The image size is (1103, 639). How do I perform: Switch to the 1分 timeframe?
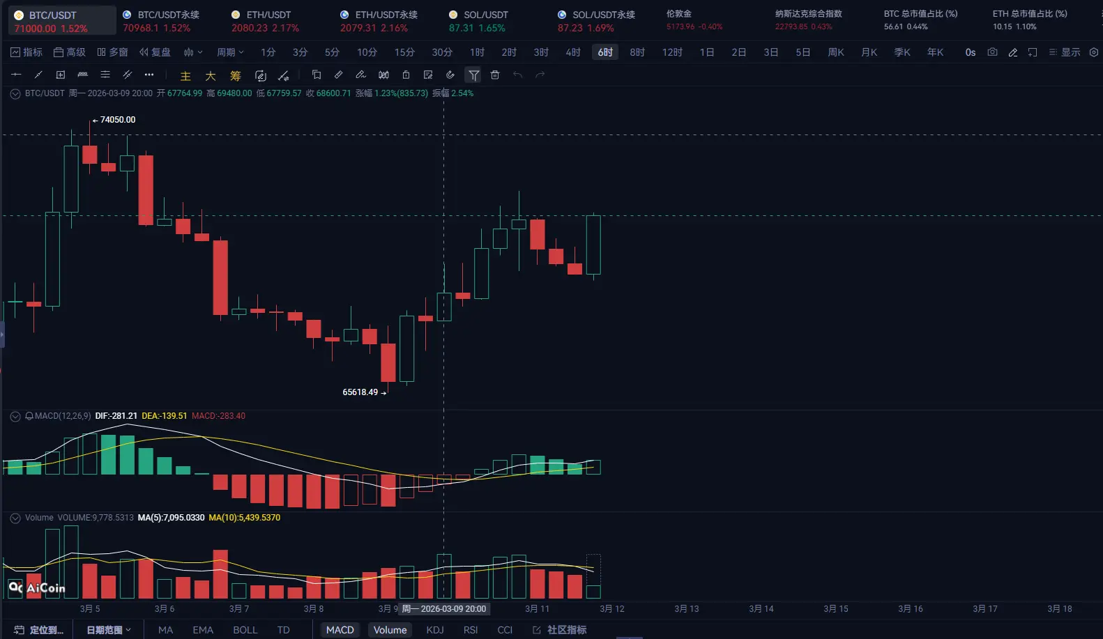point(268,52)
